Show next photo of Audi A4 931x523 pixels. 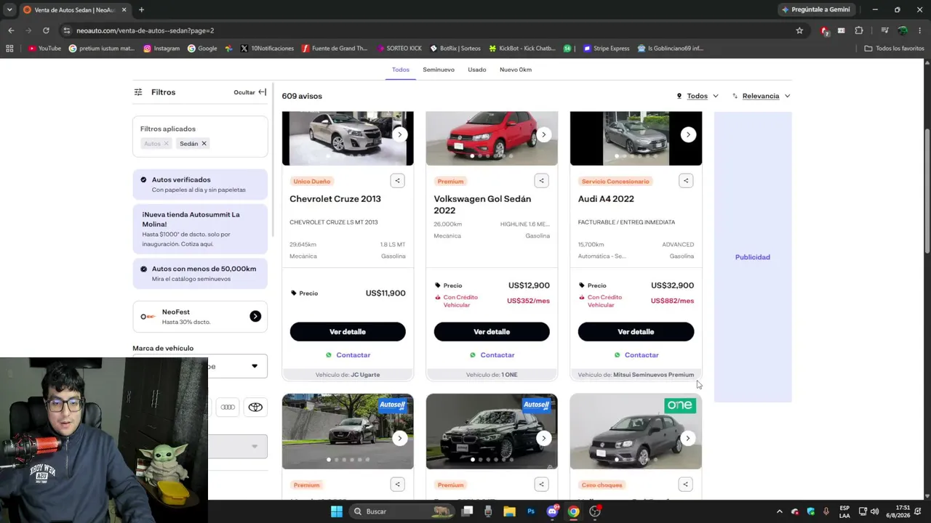pos(688,134)
